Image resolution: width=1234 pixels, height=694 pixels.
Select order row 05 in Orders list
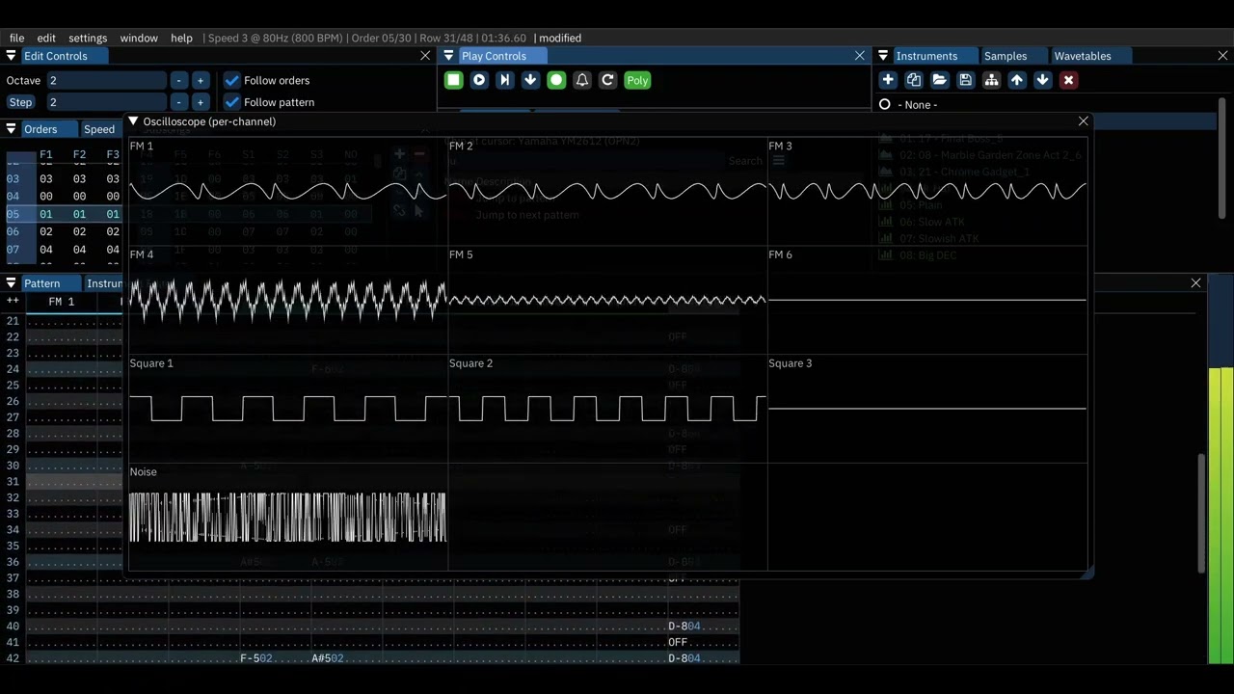(x=13, y=214)
